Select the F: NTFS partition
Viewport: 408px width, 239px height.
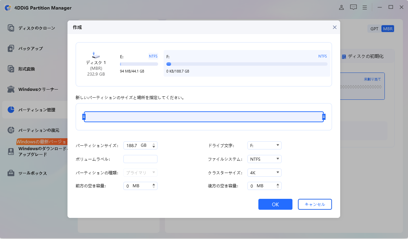coord(247,64)
